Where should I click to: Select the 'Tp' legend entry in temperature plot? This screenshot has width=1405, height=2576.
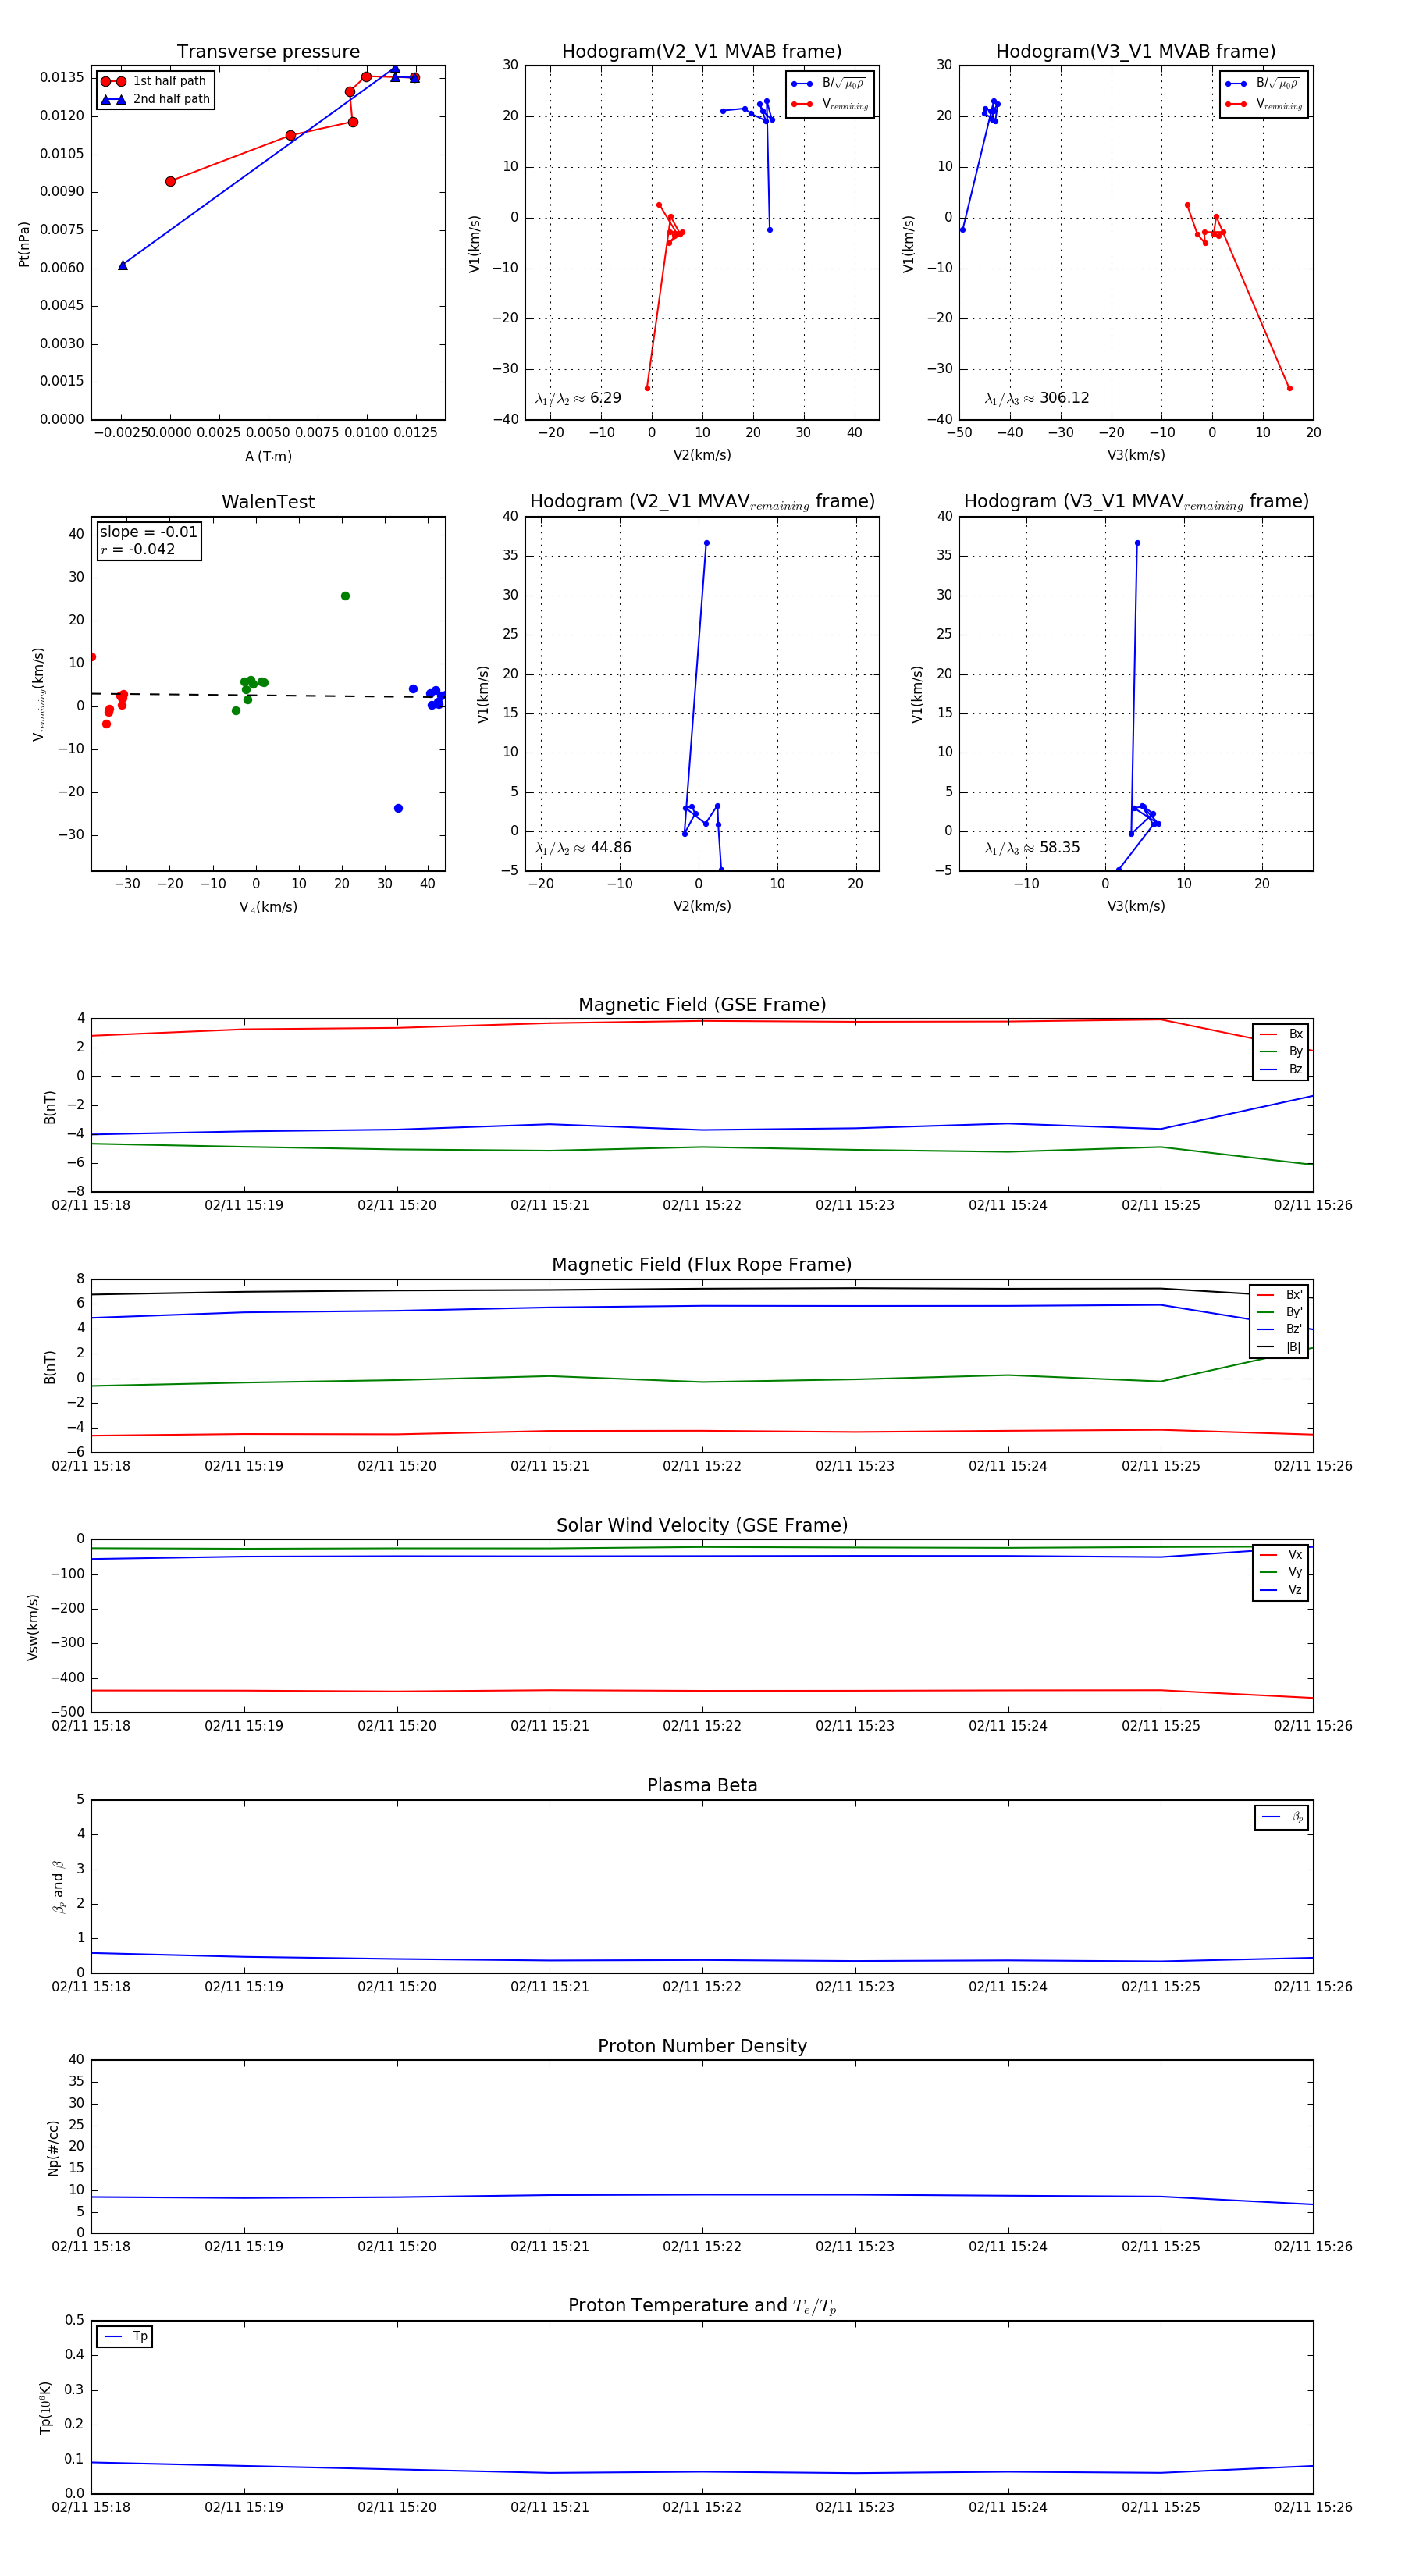[125, 2337]
